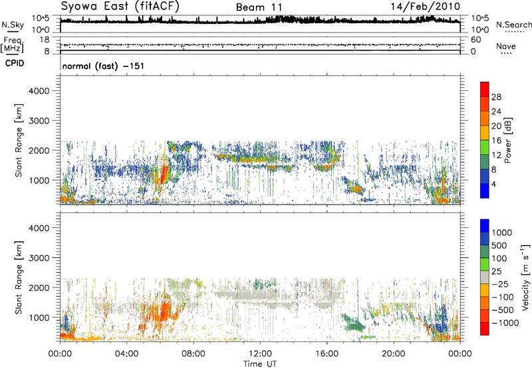Select the "N.Search" legend label
532x368 pixels.
pos(513,25)
